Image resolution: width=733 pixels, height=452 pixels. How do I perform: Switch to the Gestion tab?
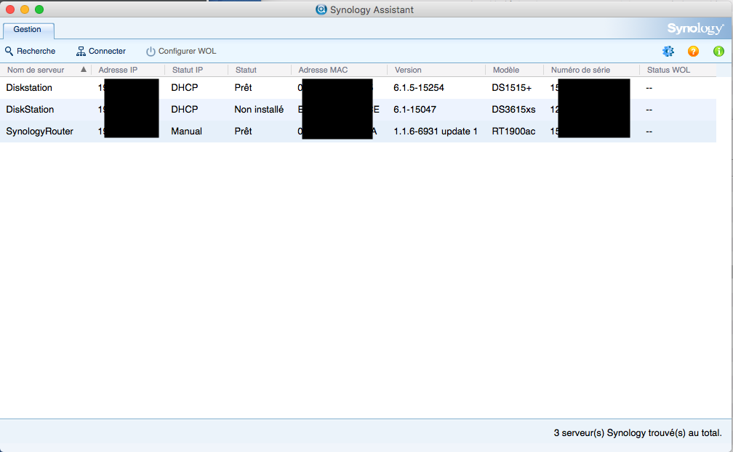pyautogui.click(x=28, y=29)
